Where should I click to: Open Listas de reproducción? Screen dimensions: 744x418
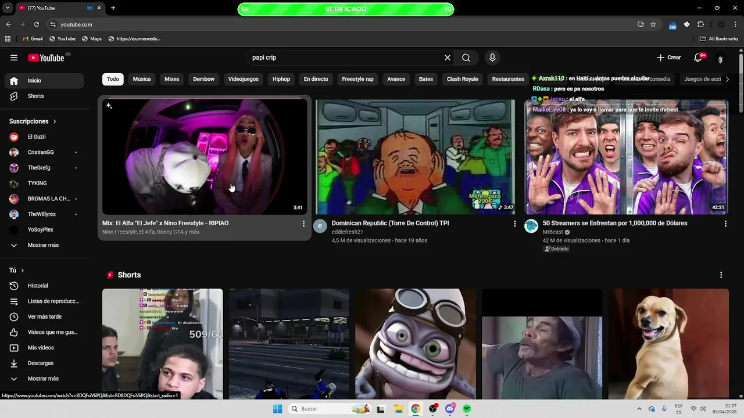pyautogui.click(x=44, y=301)
